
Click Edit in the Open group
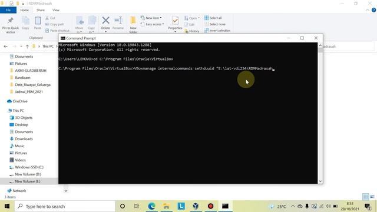click(x=190, y=25)
